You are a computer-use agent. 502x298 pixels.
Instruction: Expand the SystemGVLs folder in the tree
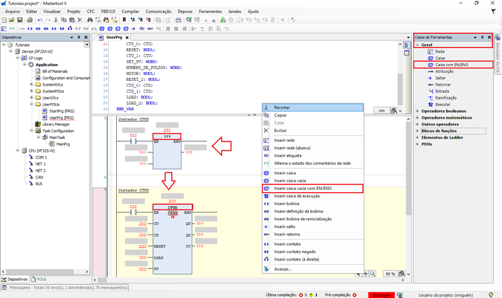[x=31, y=84]
